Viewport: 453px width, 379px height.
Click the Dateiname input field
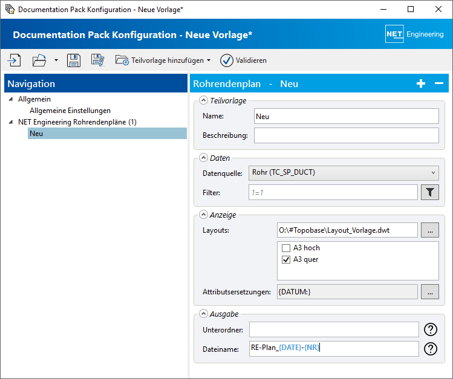[334, 349]
